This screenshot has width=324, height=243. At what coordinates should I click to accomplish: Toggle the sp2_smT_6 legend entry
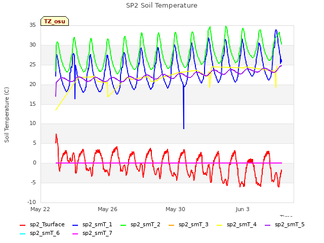(39, 233)
